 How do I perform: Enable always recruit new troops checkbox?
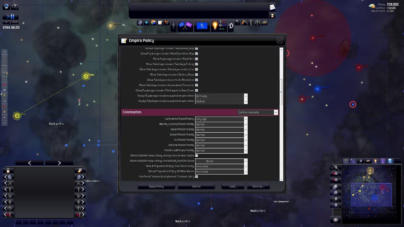click(x=197, y=156)
